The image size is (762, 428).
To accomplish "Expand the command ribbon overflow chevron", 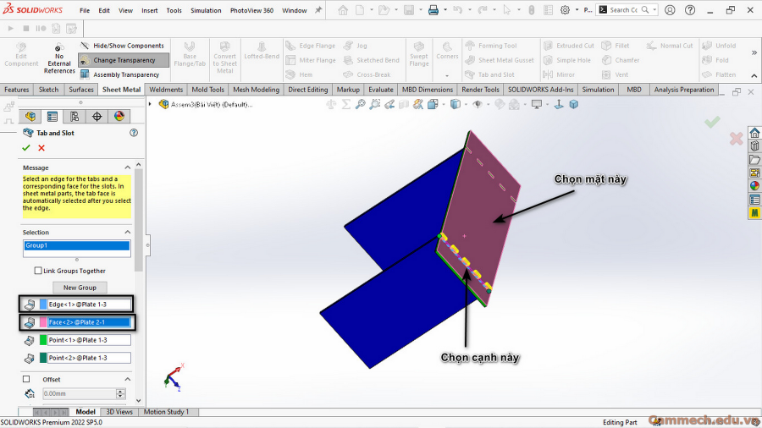I will (x=754, y=52).
